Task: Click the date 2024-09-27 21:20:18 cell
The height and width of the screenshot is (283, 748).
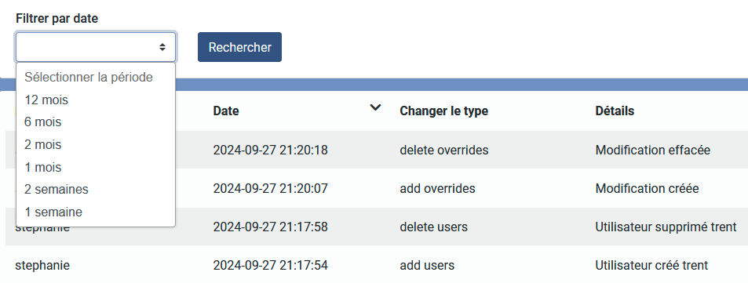Action: pos(271,150)
